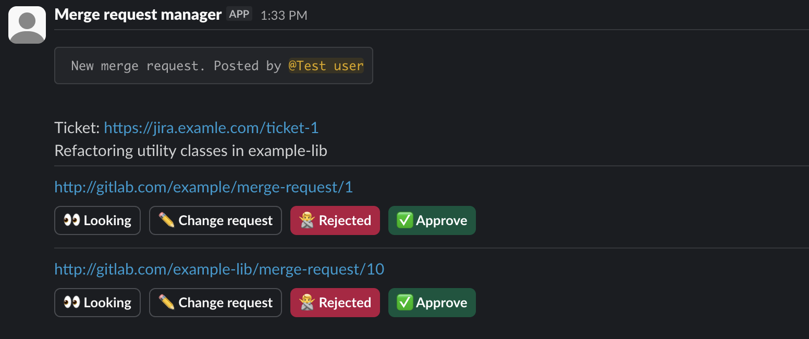Click the rejection emoji on first Rejected button
The width and height of the screenshot is (809, 339).
point(308,220)
